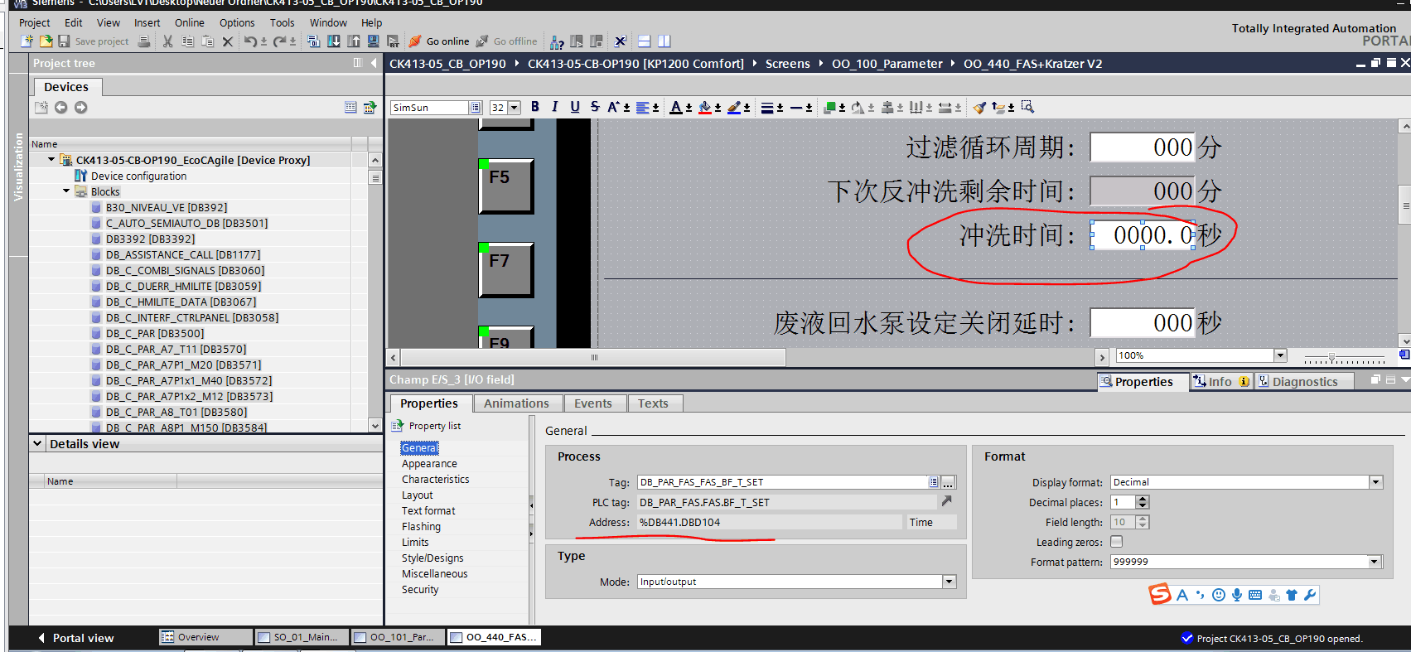Image resolution: width=1411 pixels, height=652 pixels.
Task: Open the Mode dropdown in Type section
Action: pyautogui.click(x=950, y=582)
